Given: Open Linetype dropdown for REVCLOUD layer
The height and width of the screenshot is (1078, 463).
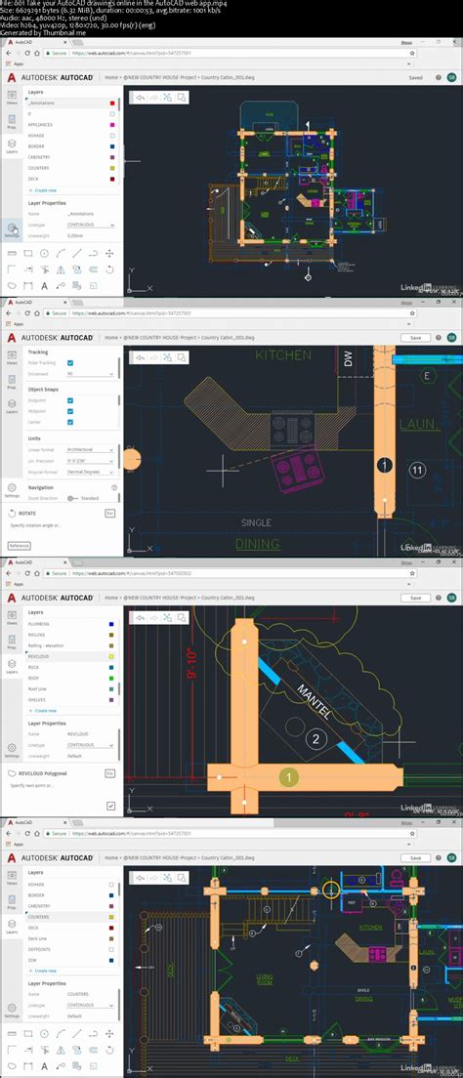Looking at the screenshot, I should [x=90, y=745].
